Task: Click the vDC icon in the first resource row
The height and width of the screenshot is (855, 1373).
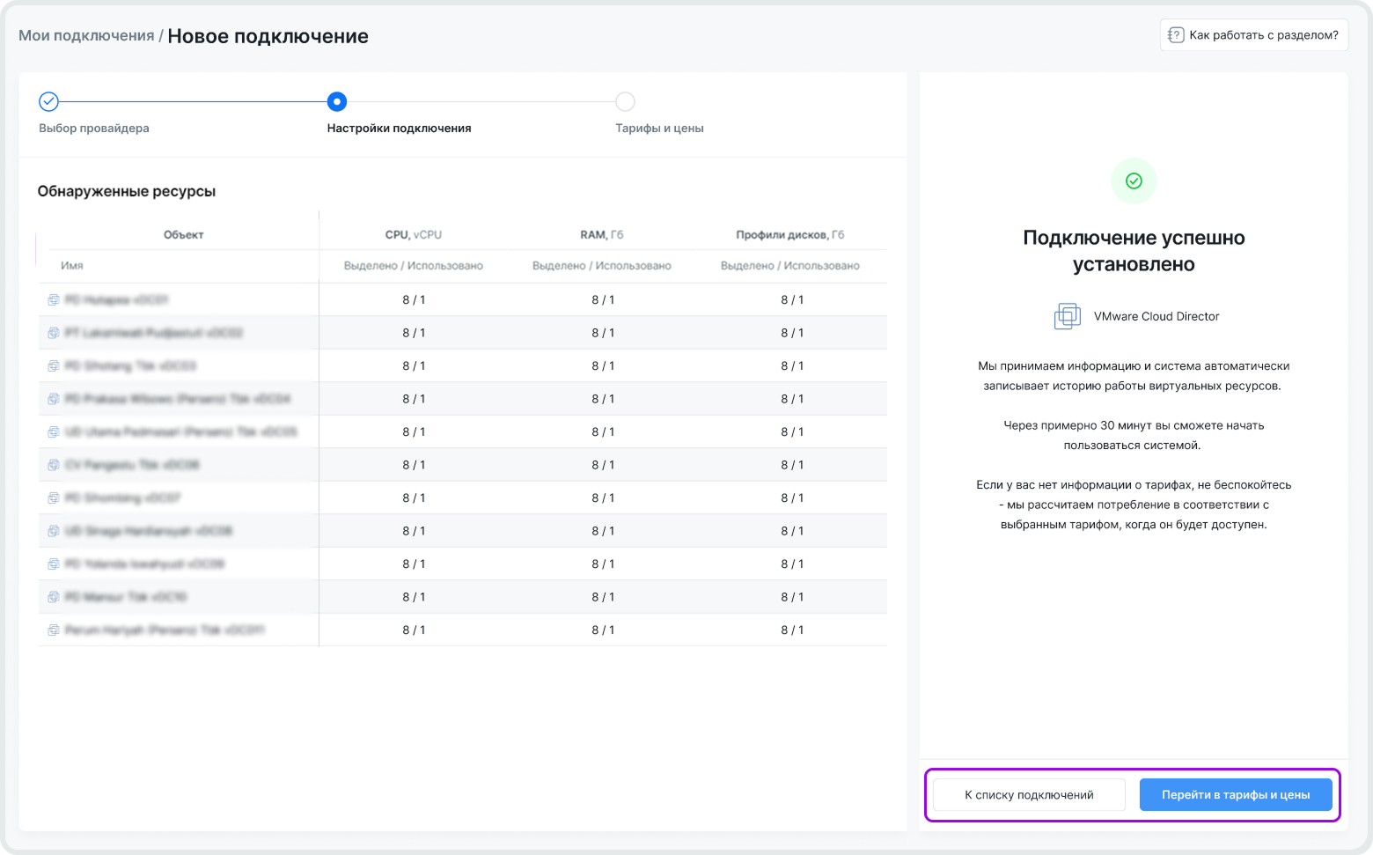Action: (x=54, y=300)
